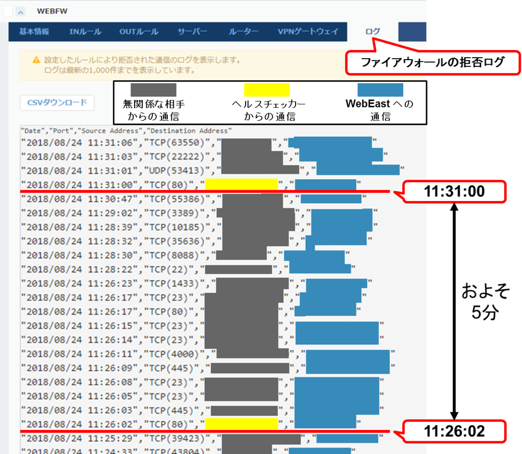Switch to the OUTルール tab
Screen dimensions: 522x454
[x=139, y=32]
